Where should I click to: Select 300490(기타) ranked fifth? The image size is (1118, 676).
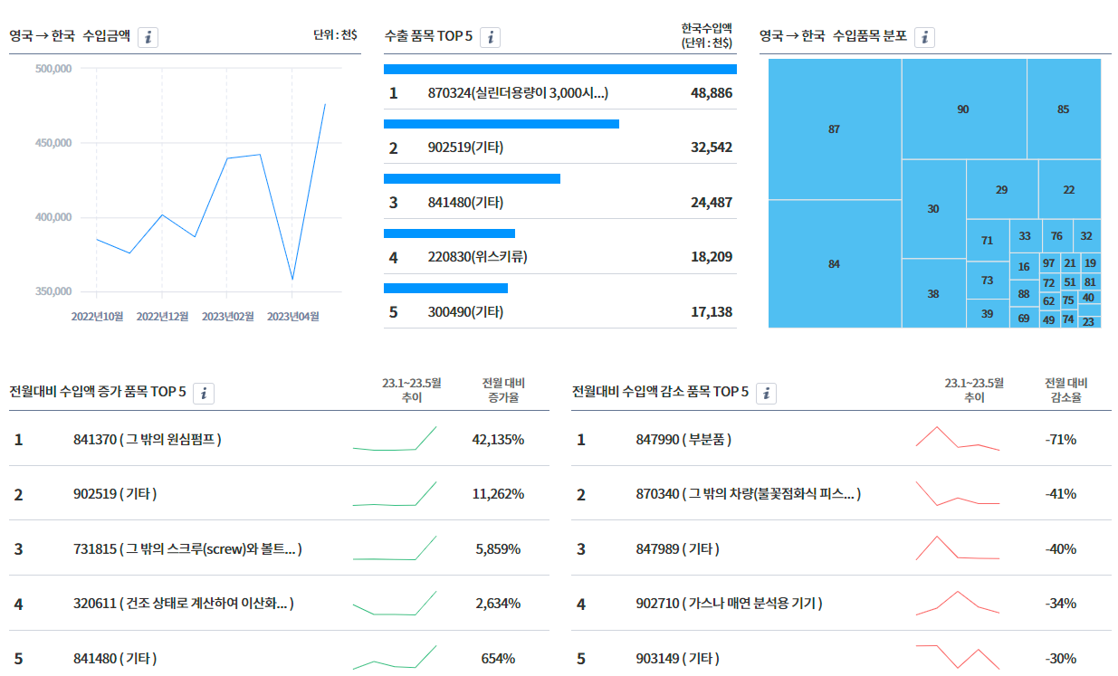click(560, 311)
